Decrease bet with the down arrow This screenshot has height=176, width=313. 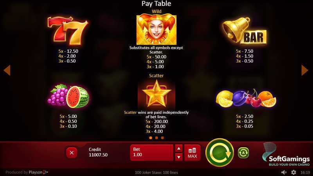pyautogui.click(x=179, y=157)
